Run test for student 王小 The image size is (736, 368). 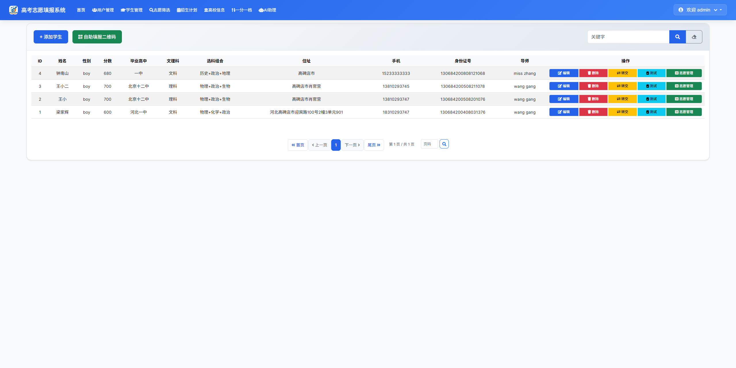click(x=651, y=99)
